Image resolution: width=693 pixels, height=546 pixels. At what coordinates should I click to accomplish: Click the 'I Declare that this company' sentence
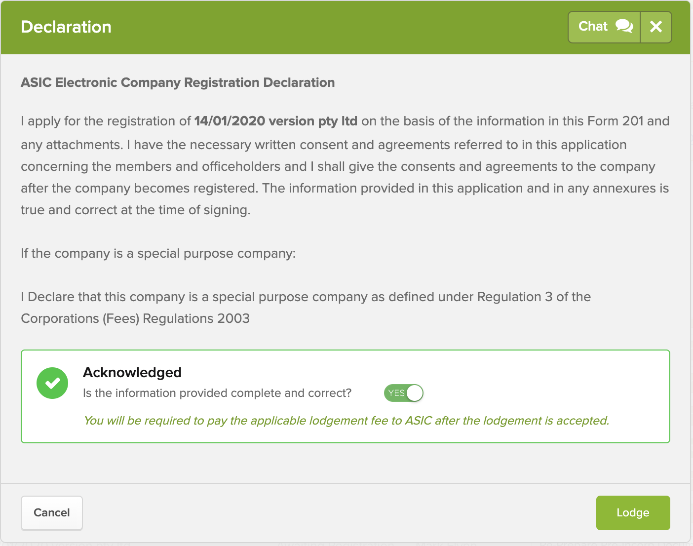(306, 297)
